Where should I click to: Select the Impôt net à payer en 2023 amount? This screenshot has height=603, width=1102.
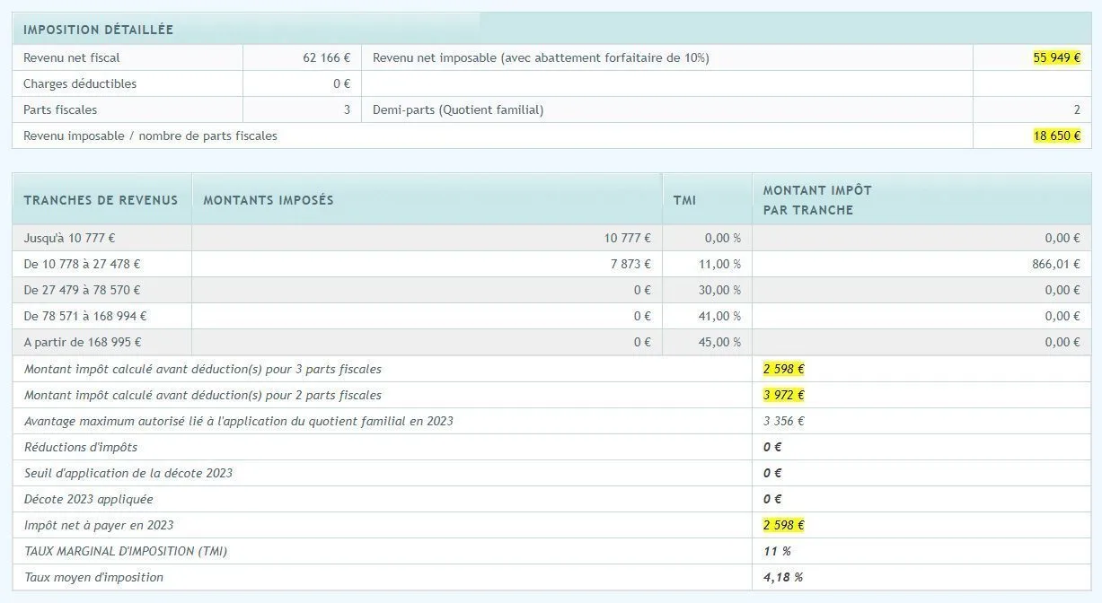point(783,525)
